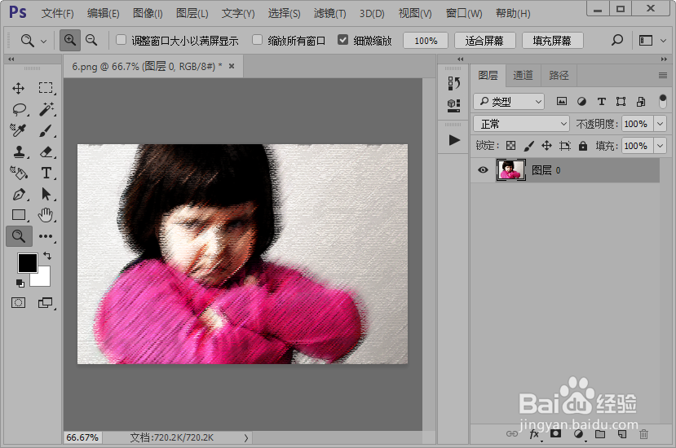The height and width of the screenshot is (448, 676).
Task: Delete layer with trash icon
Action: (x=643, y=434)
